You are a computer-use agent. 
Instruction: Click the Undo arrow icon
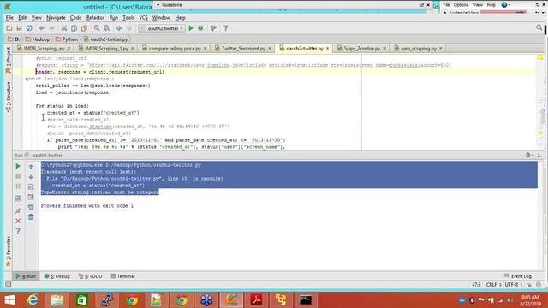[x=42, y=28]
